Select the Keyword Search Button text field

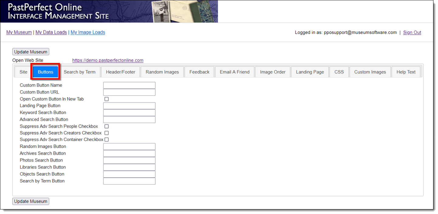129,112
